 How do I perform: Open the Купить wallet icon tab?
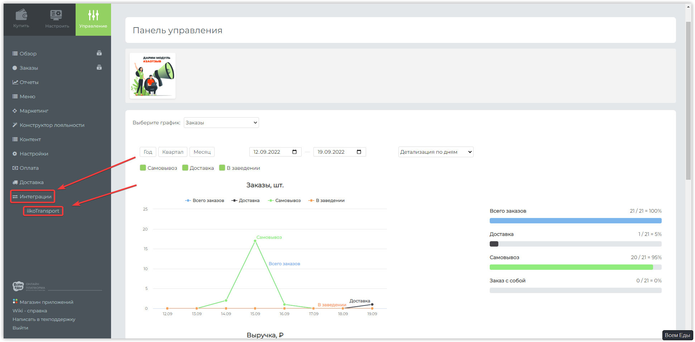click(x=21, y=19)
